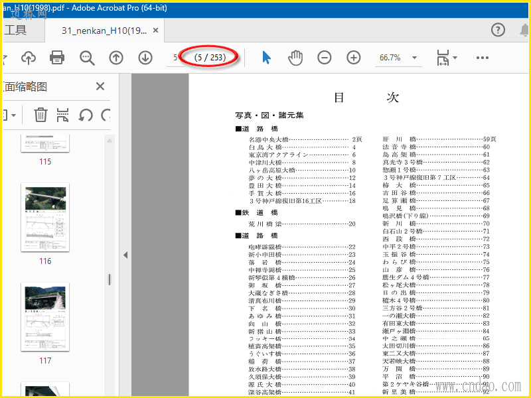531x398 pixels.
Task: Zoom out with the minus button
Action: click(x=325, y=58)
